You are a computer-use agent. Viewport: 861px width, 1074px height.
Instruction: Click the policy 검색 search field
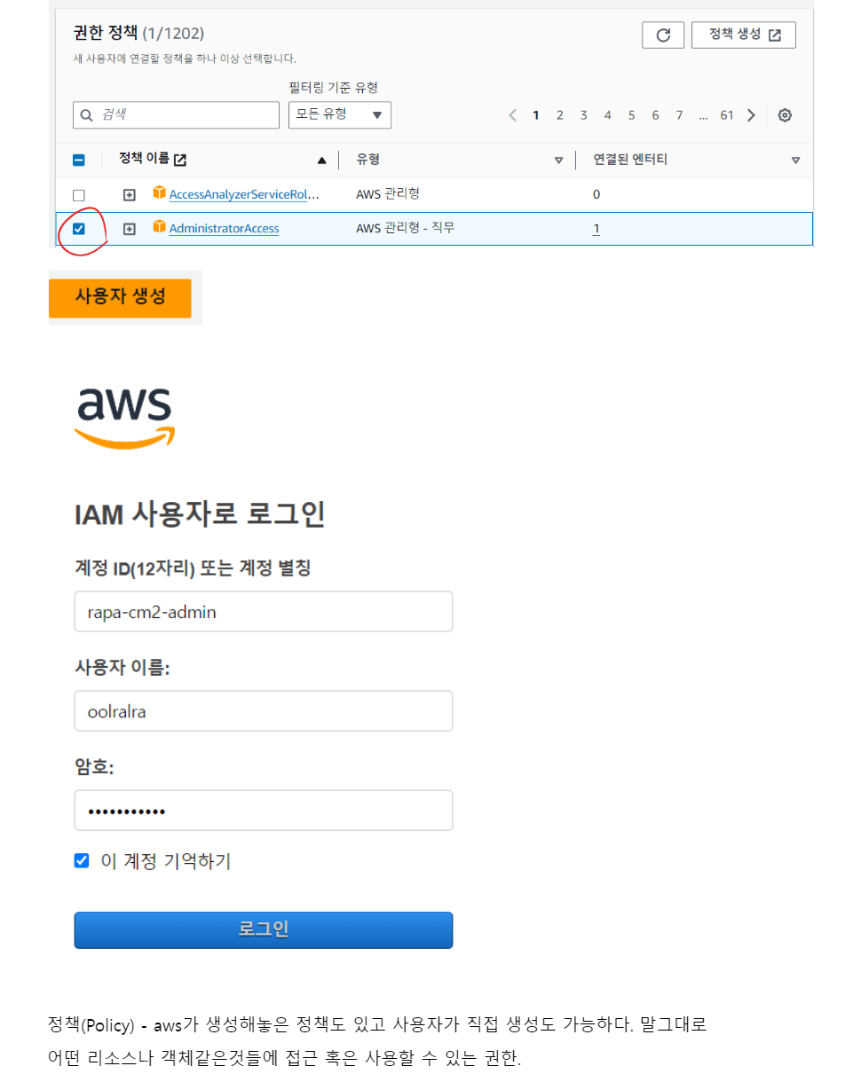pos(176,115)
